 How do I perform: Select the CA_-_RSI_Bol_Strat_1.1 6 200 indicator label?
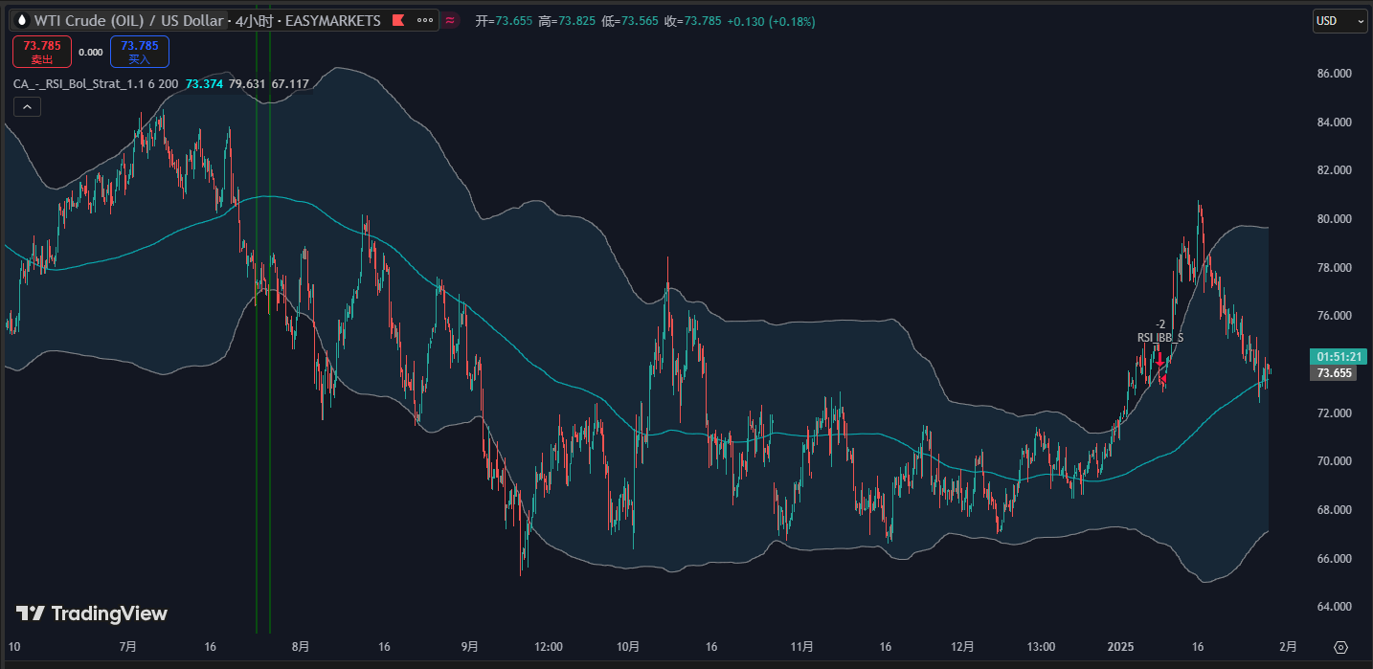96,84
